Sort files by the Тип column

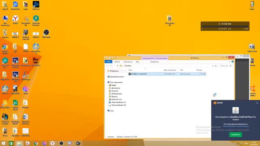182,70
